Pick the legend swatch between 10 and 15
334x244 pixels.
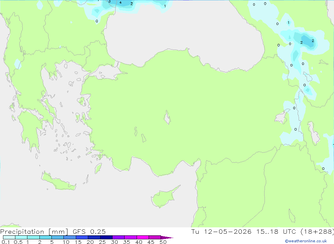70,237
